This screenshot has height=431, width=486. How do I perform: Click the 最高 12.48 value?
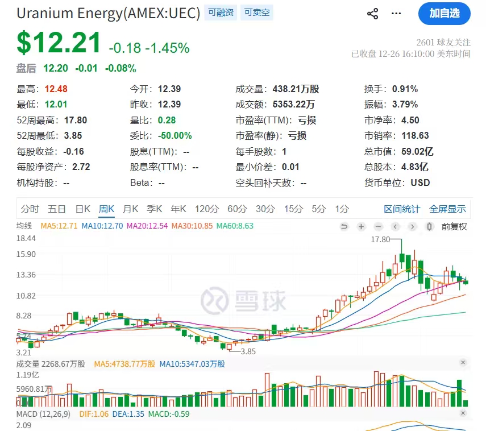(56, 89)
